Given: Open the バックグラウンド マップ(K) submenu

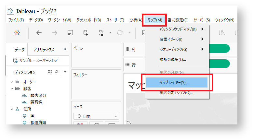Looking at the screenshot, I should [177, 29].
